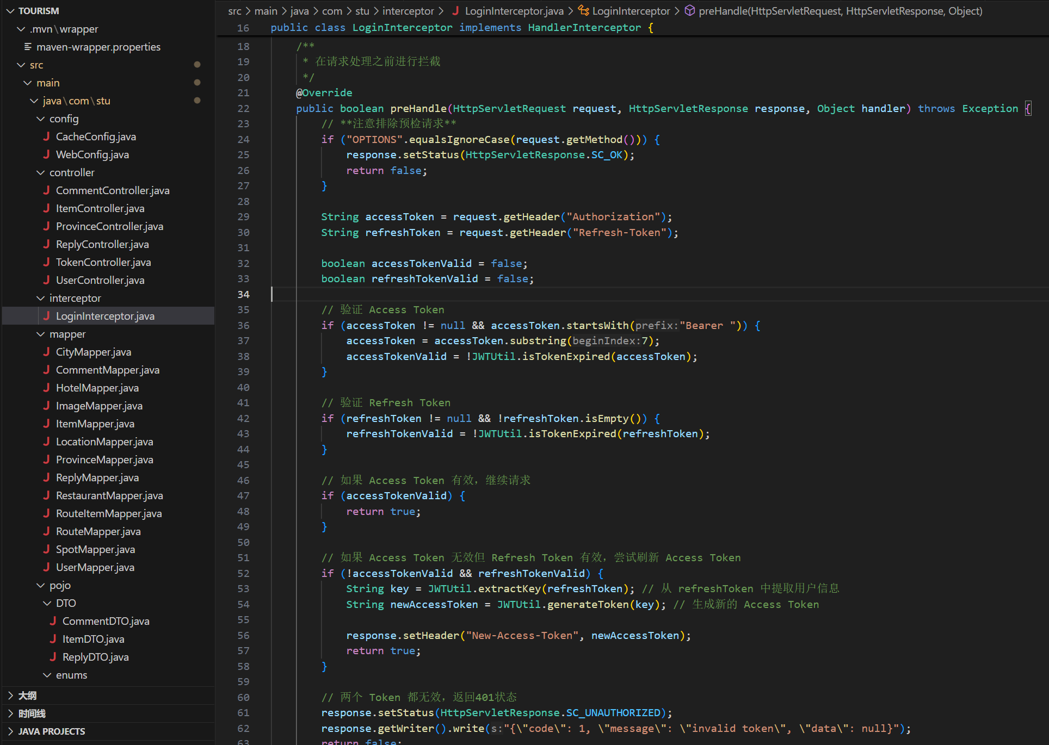Click the Java file icon next to WebConfig.java
Viewport: 1049px width, 745px height.
[47, 154]
